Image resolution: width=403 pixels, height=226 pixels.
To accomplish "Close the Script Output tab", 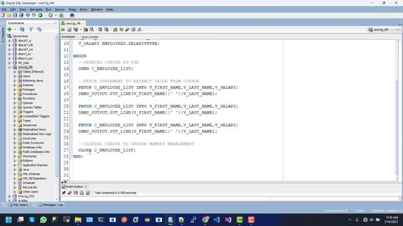I will click(x=86, y=186).
